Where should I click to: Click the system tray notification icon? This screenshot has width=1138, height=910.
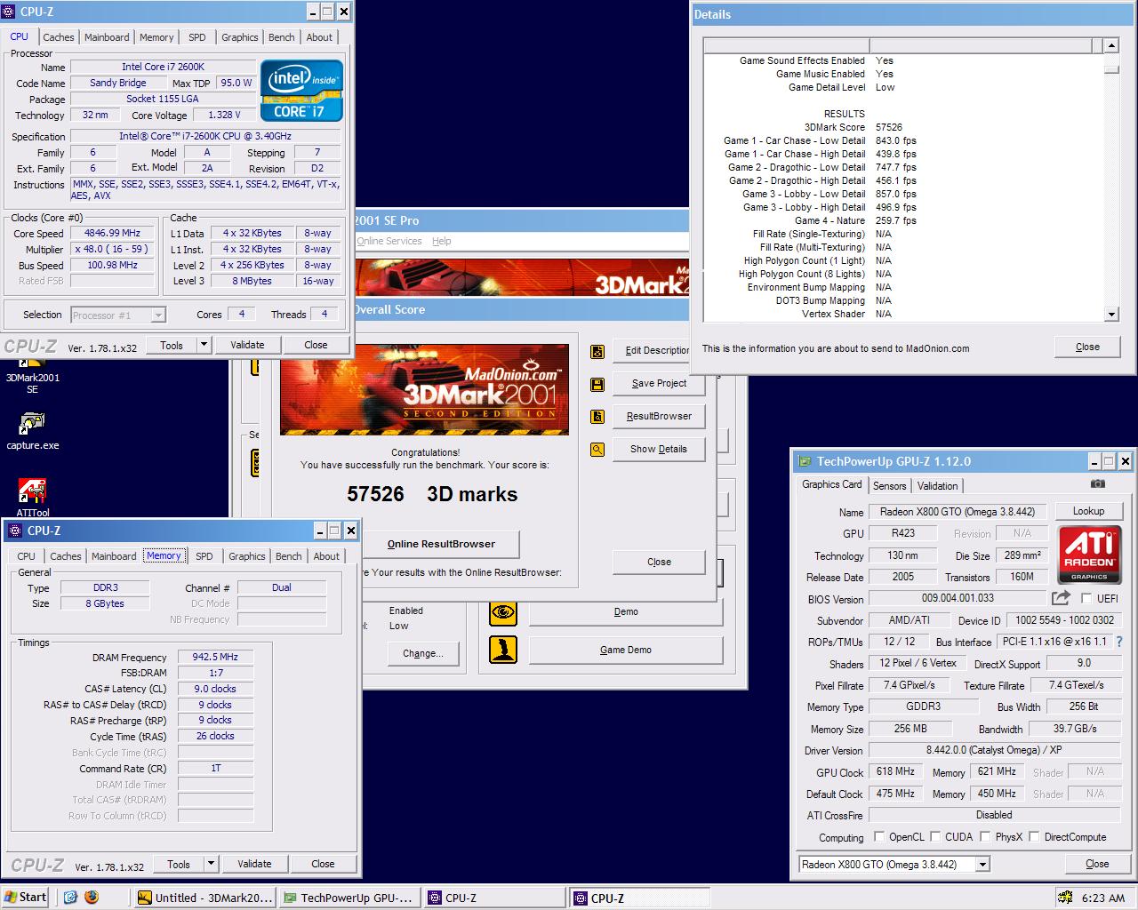pyautogui.click(x=1064, y=898)
